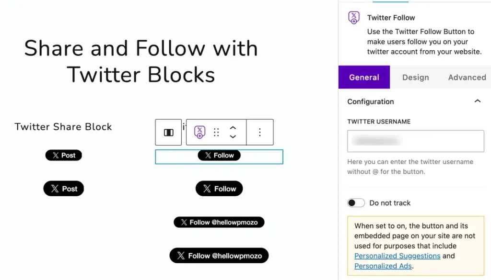Focus the Twitter Username input field
Image resolution: width=491 pixels, height=280 pixels.
coord(415,141)
